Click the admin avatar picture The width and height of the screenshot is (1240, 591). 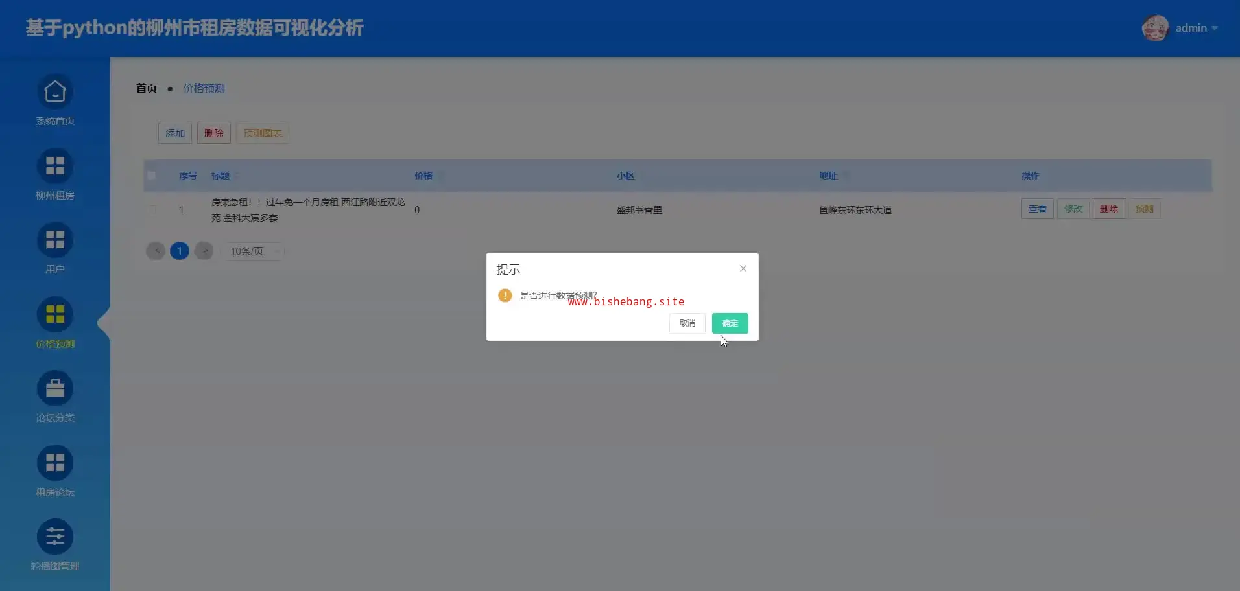tap(1155, 28)
